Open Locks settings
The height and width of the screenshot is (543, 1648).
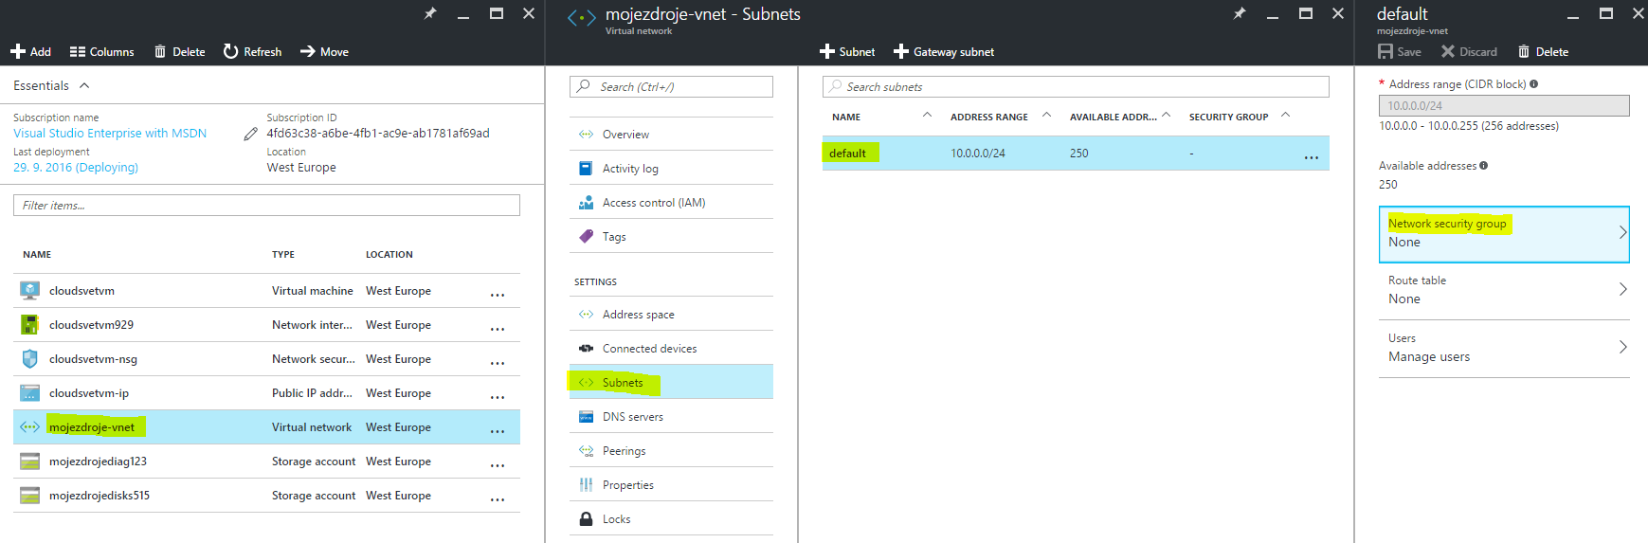pos(671,519)
